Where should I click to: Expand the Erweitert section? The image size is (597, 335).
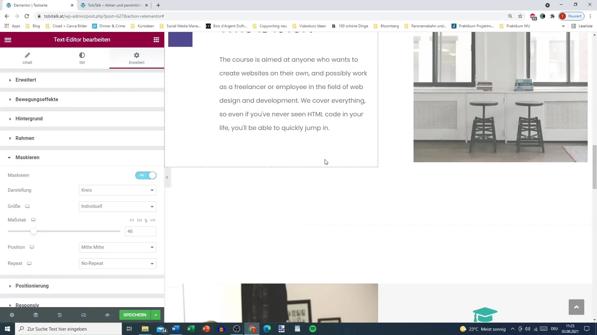pos(82,80)
